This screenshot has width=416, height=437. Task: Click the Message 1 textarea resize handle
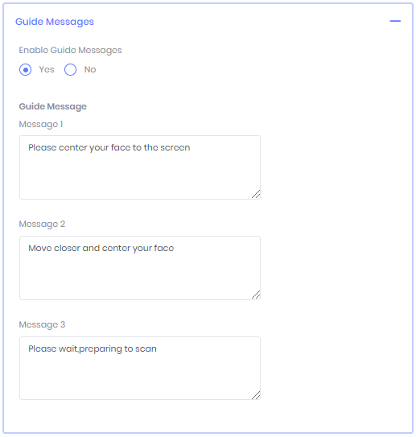click(256, 194)
